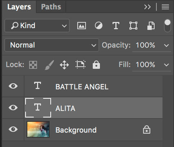Select the Background layer thumbnail

[38, 129]
